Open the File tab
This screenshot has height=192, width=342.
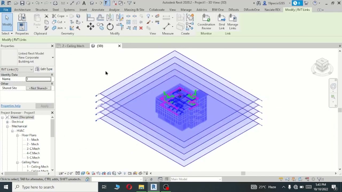[x=6, y=10]
